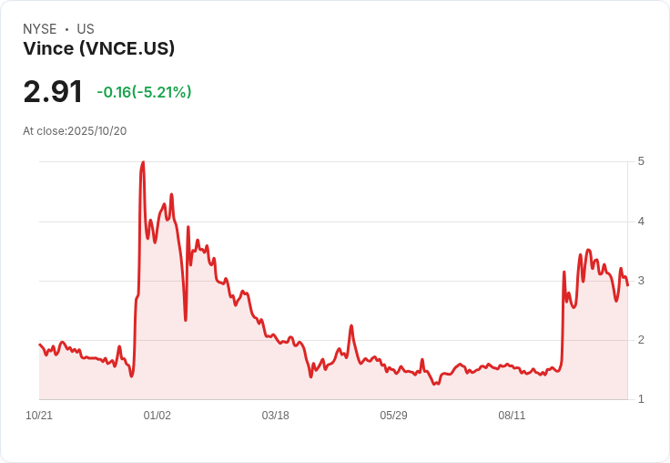Click the 08/11 date label on x-axis

click(512, 416)
